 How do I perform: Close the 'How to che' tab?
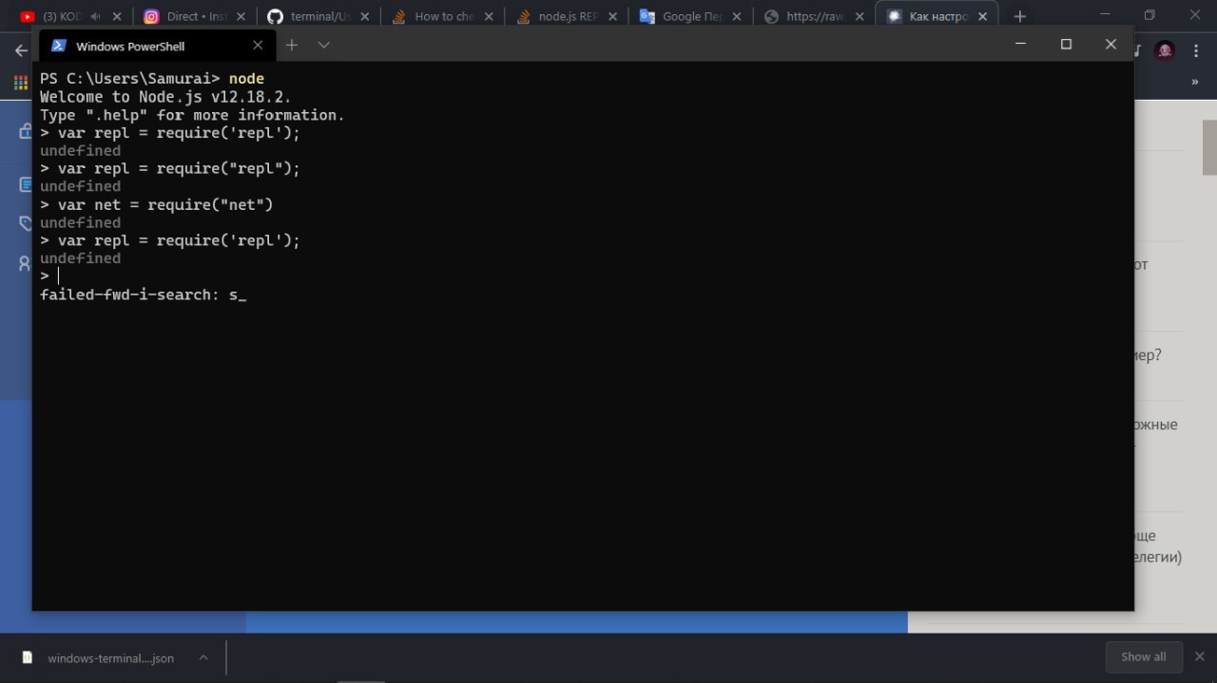(490, 16)
